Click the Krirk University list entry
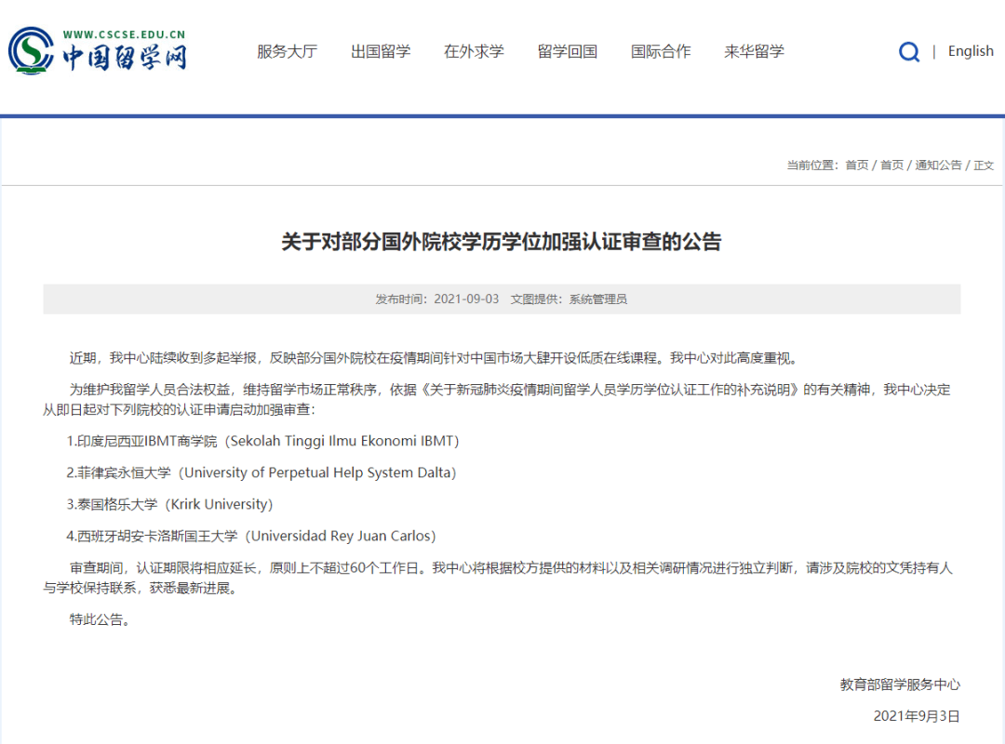1005x744 pixels. [x=170, y=504]
